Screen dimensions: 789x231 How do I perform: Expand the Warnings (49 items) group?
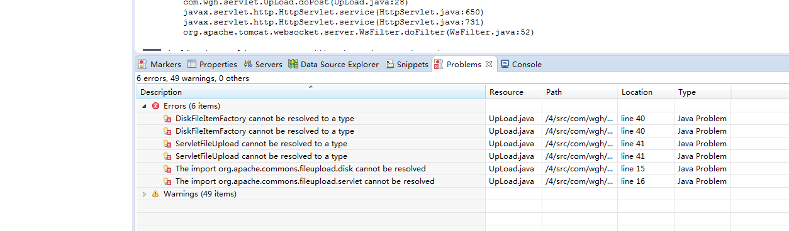pos(144,194)
